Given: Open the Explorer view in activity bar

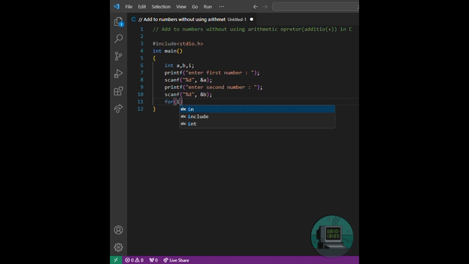Looking at the screenshot, I should tap(118, 22).
